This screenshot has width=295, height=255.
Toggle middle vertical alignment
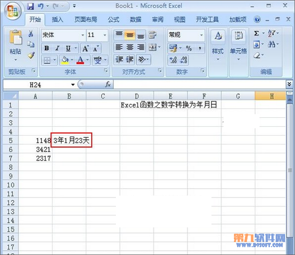tap(130, 35)
